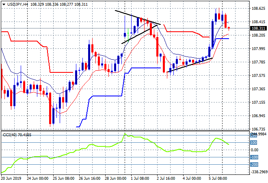Image resolution: width=268 pixels, height=183 pixels.
Task: Select the rising black trendline under 4 Jul candles
Action: tap(190, 65)
